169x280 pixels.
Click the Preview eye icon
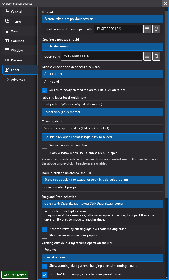pyautogui.click(x=7, y=60)
